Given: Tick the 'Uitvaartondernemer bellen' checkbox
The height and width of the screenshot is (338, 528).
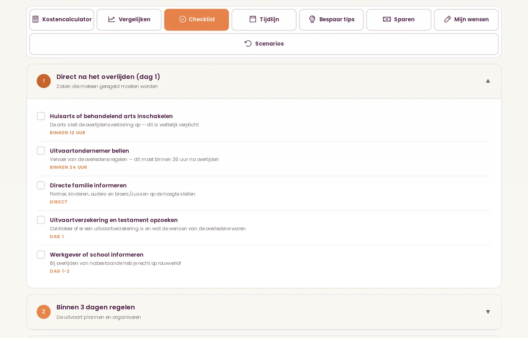Looking at the screenshot, I should (41, 151).
